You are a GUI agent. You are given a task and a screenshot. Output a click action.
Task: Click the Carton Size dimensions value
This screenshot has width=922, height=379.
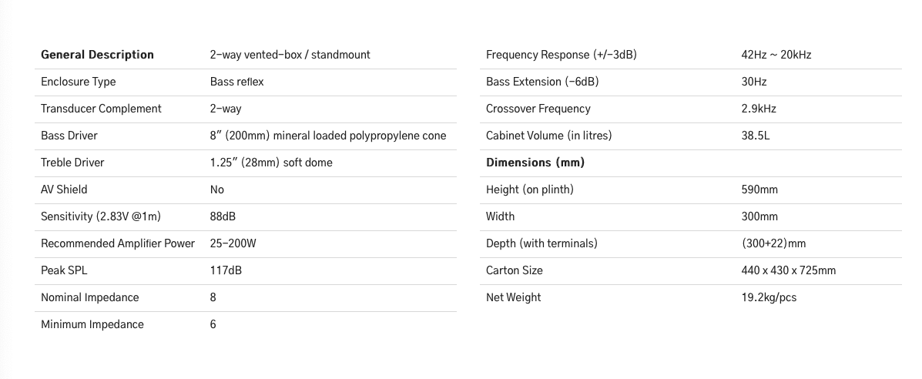[788, 270]
